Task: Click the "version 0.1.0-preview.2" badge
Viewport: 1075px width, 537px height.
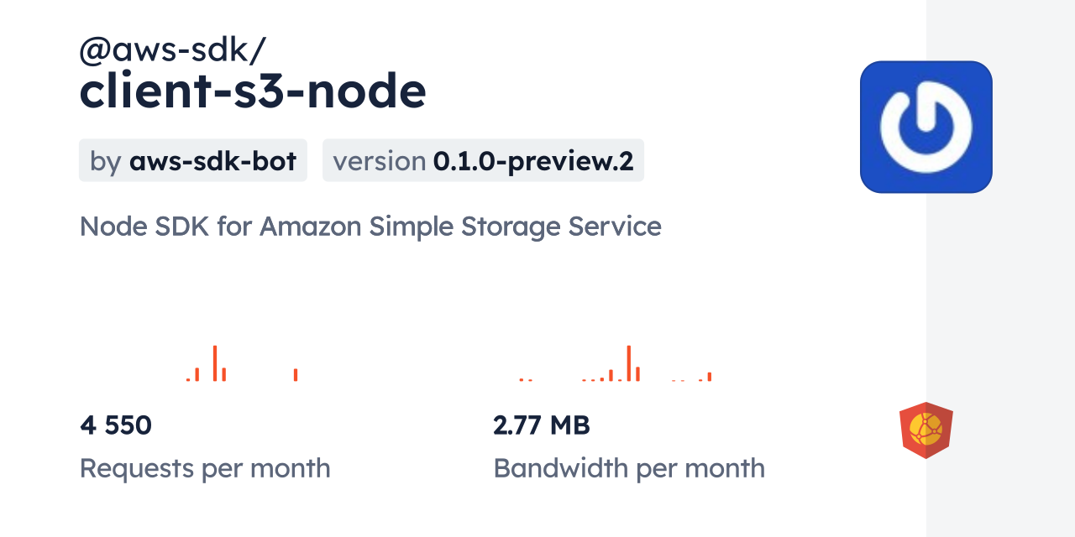Action: (483, 160)
